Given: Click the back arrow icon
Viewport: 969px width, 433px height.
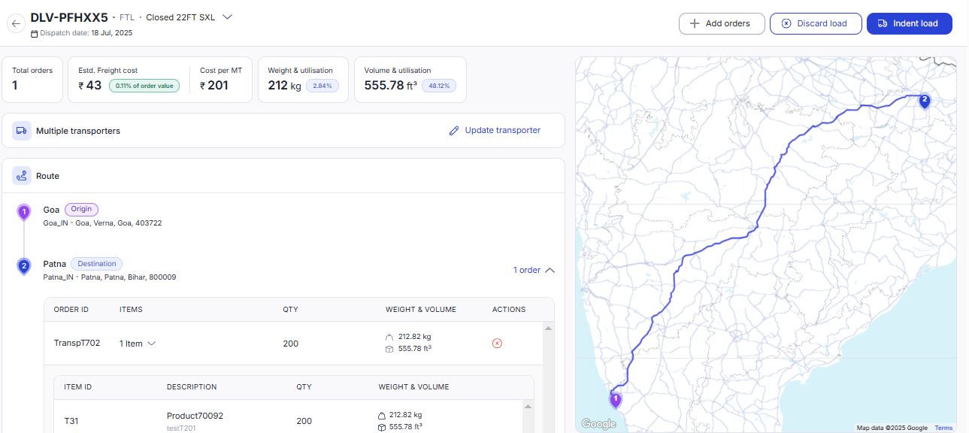Looking at the screenshot, I should coord(16,23).
